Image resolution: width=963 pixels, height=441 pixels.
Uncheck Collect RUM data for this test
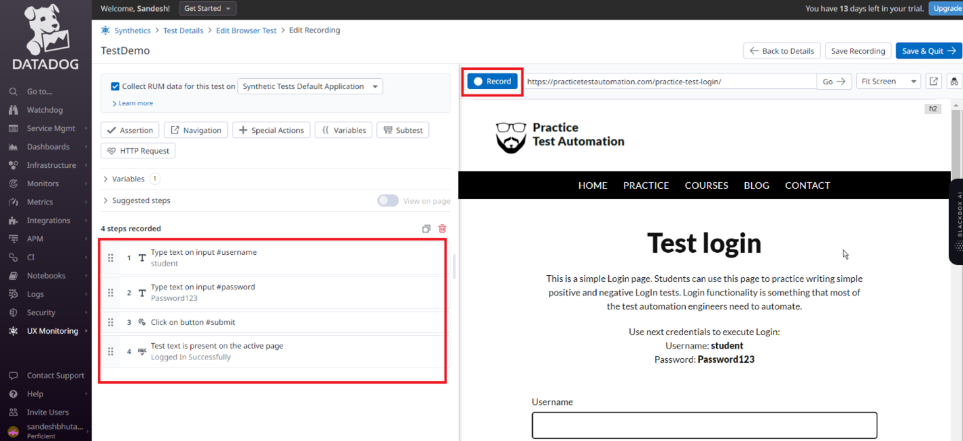(x=115, y=86)
